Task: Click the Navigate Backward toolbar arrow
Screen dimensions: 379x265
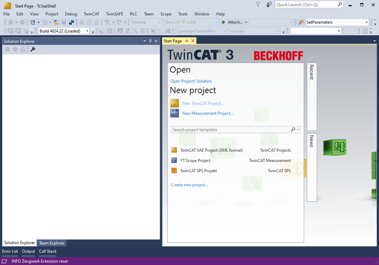Action: pyautogui.click(x=11, y=22)
